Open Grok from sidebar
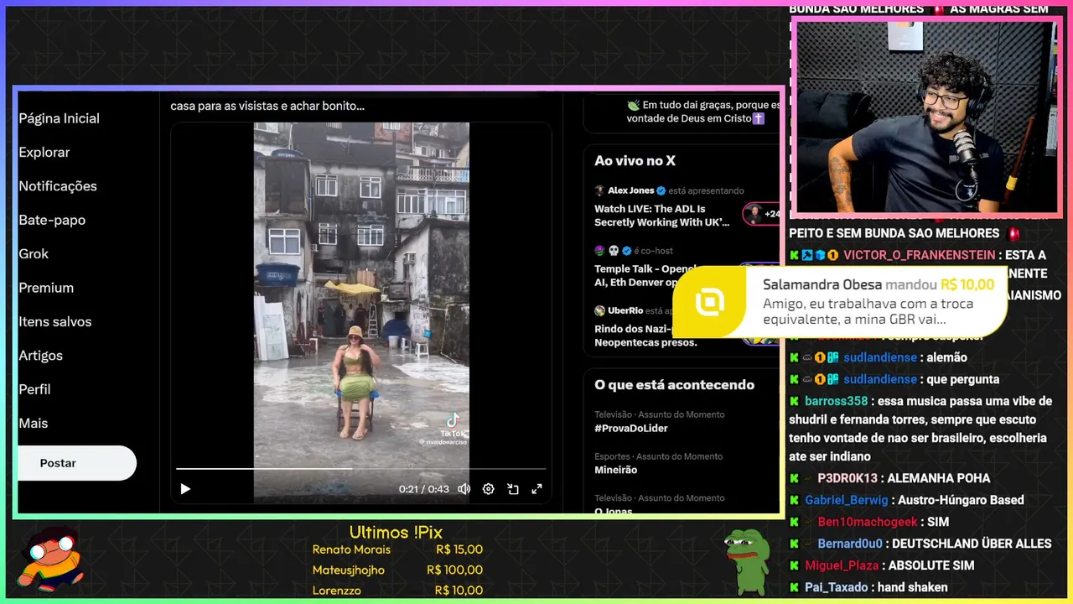This screenshot has height=604, width=1073. (x=34, y=253)
